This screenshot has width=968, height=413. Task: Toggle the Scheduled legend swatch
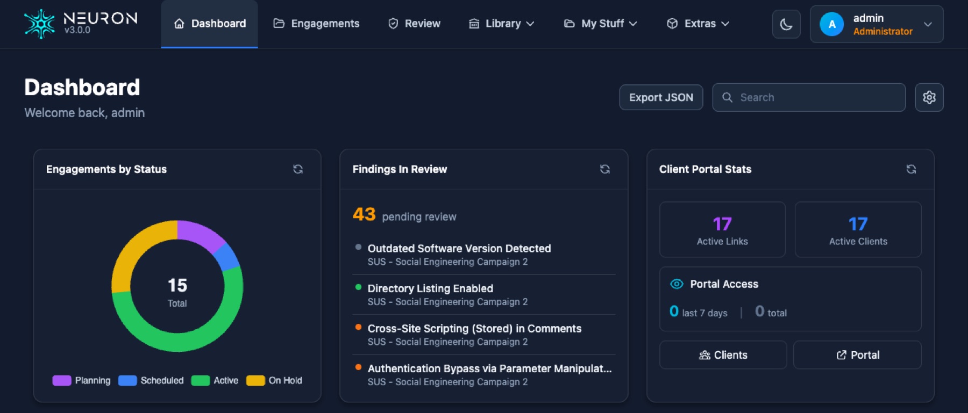(x=127, y=381)
